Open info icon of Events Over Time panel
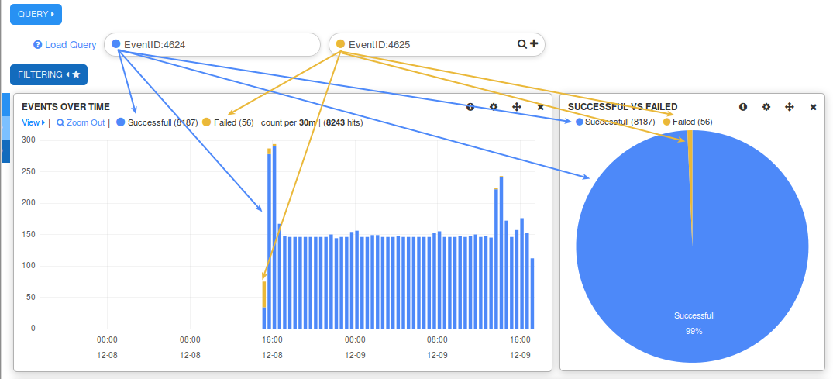Image resolution: width=833 pixels, height=379 pixels. (x=470, y=107)
